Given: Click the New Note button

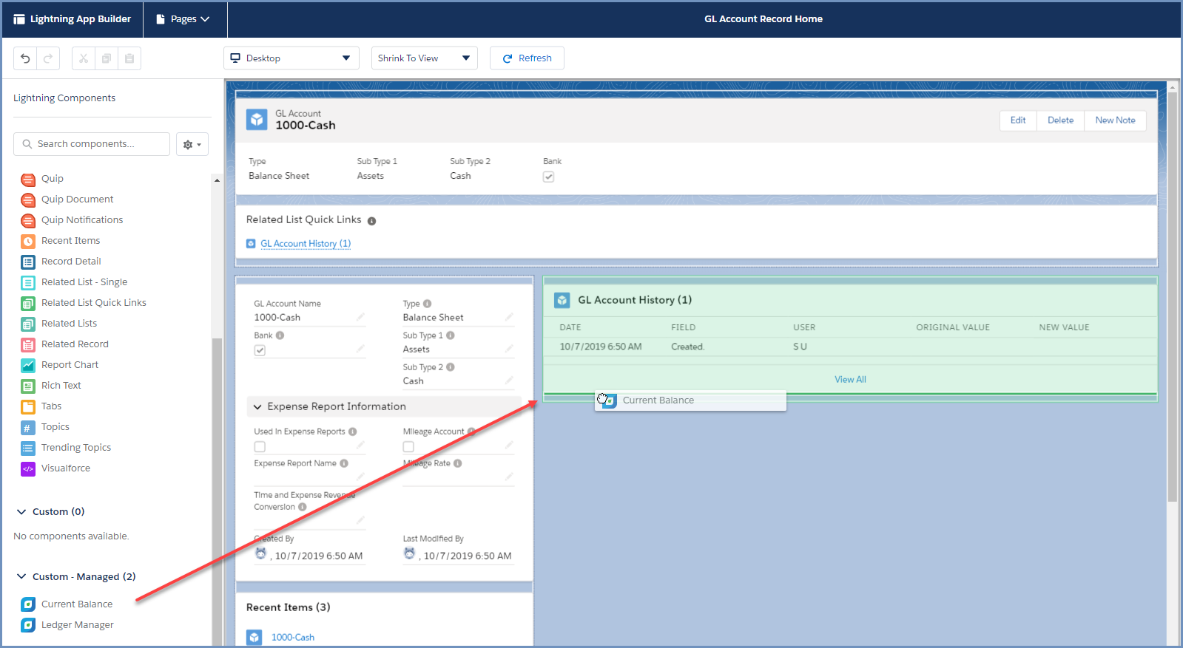Looking at the screenshot, I should [1115, 120].
